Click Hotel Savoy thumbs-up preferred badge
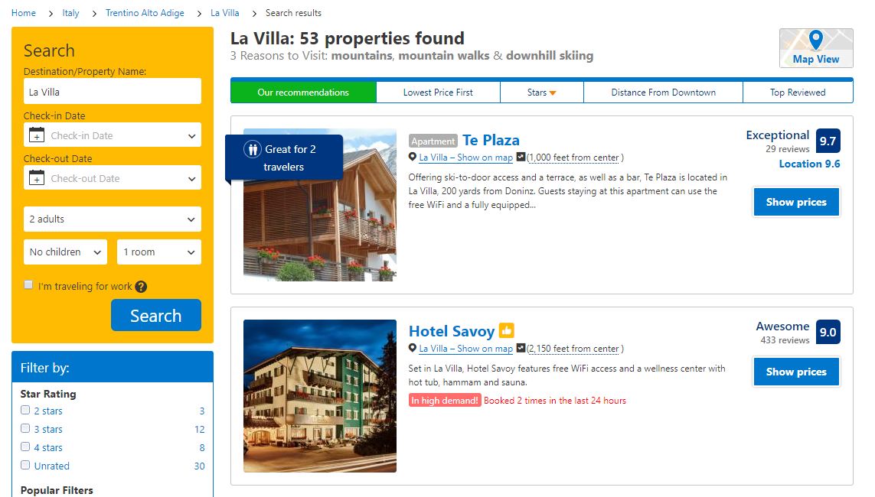Image resolution: width=875 pixels, height=497 pixels. [506, 330]
